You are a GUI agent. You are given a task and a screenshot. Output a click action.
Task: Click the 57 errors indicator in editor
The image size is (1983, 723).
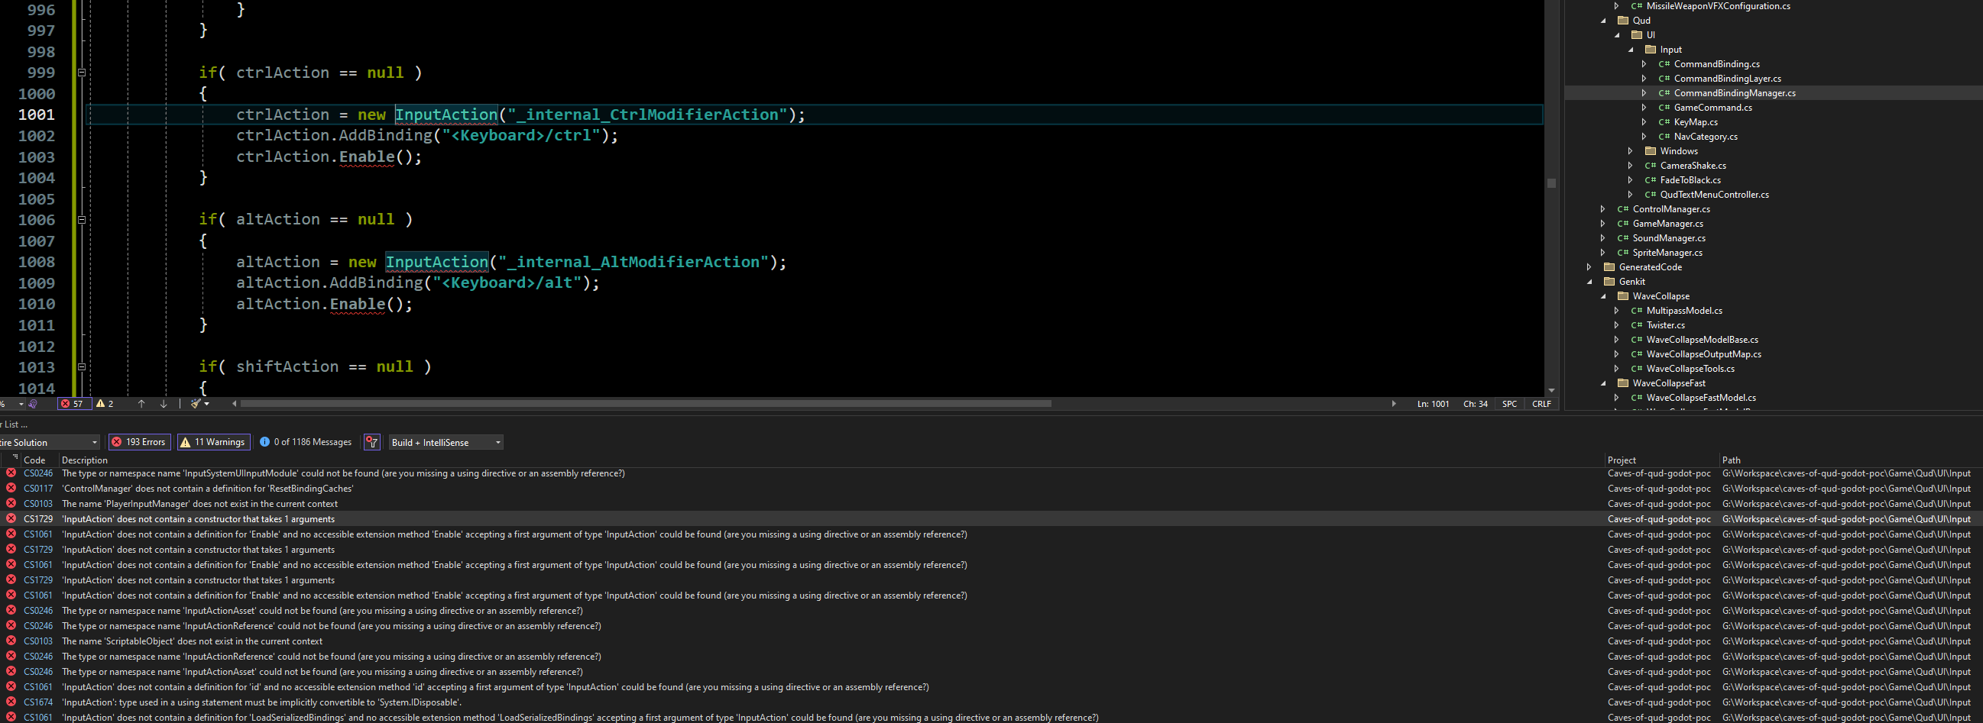pyautogui.click(x=73, y=404)
